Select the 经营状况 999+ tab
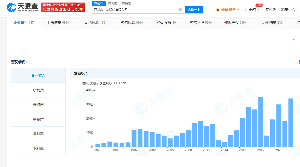This screenshot has height=167, width=300. tap(201, 23)
